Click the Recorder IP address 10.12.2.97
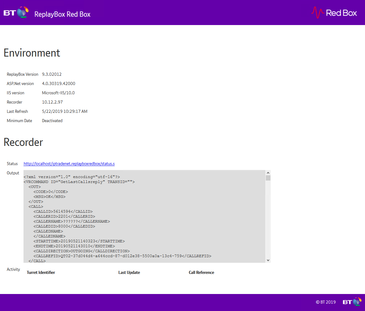Screen dimensions: 365x311 tap(52, 102)
